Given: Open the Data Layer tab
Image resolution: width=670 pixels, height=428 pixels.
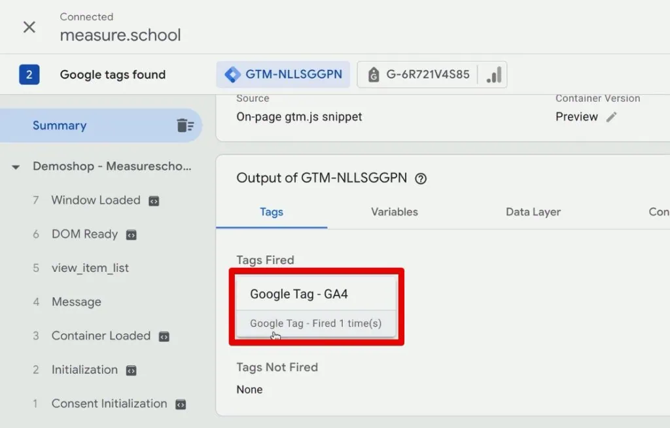Looking at the screenshot, I should tap(533, 212).
